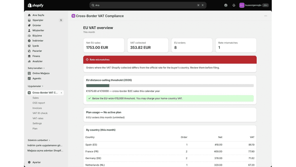Click the 'Order' column header

[x=184, y=137]
